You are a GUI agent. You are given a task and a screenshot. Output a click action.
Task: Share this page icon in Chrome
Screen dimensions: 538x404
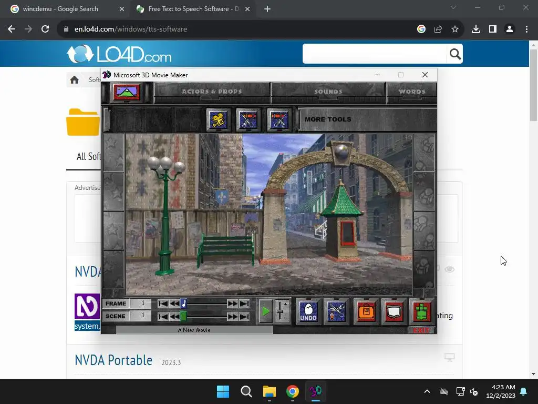[x=438, y=29]
